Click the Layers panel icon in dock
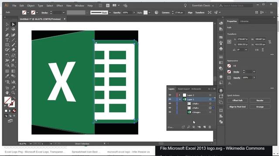 pos(221,91)
